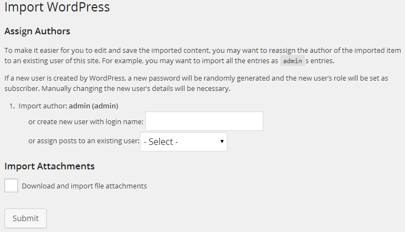
Task: Click 'or assign posts to an existing user' label
Action: (x=83, y=141)
